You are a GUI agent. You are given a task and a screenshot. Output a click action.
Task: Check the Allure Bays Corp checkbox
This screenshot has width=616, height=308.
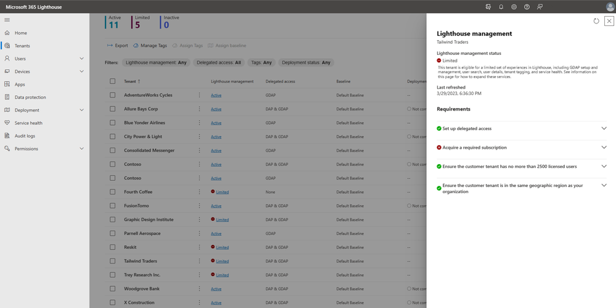(x=113, y=109)
